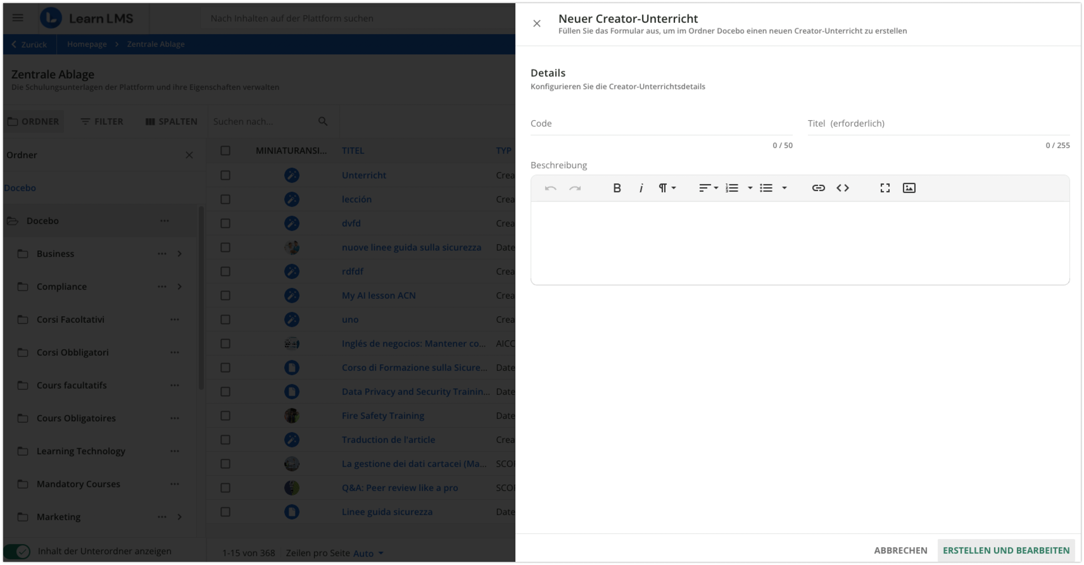Tick the checkbox for Fire Safety Training
Viewport: 1084px width, 565px height.
pyautogui.click(x=225, y=416)
